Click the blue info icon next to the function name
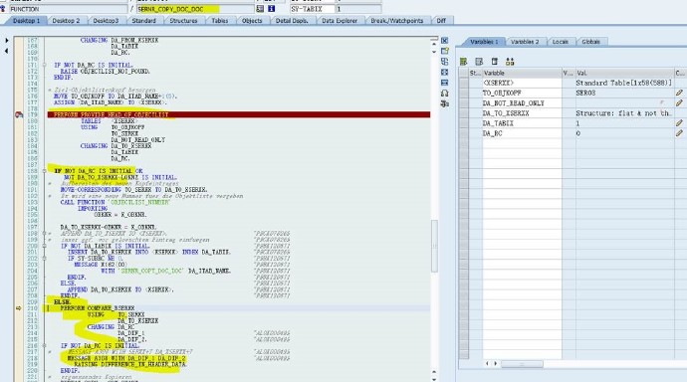 click(x=271, y=9)
